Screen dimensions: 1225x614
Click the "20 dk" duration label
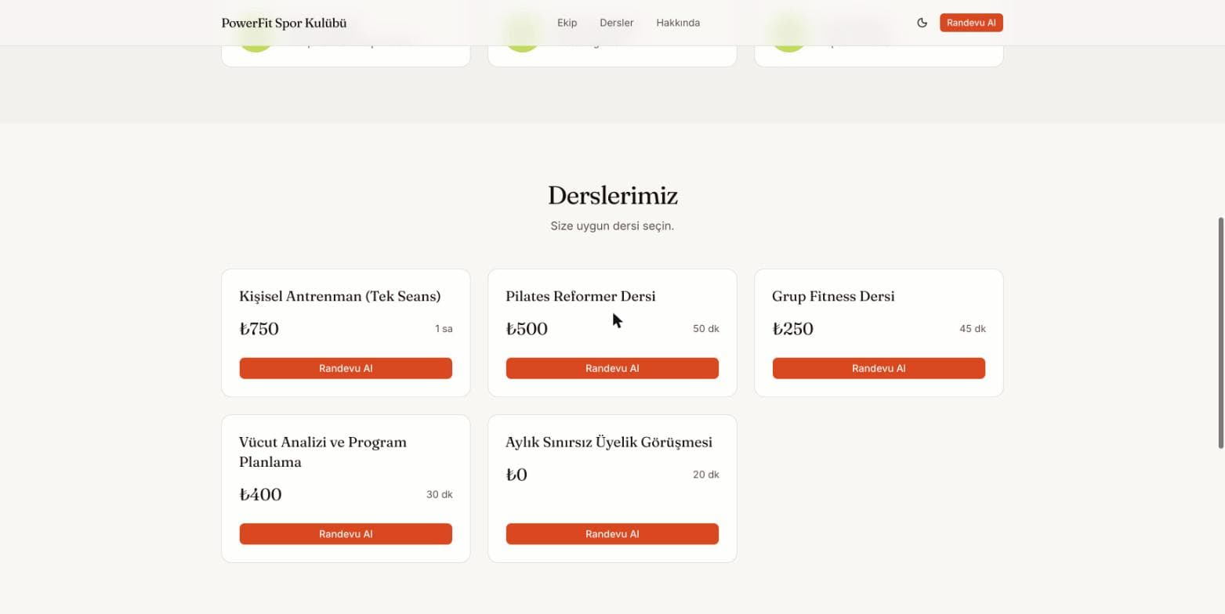click(x=705, y=475)
